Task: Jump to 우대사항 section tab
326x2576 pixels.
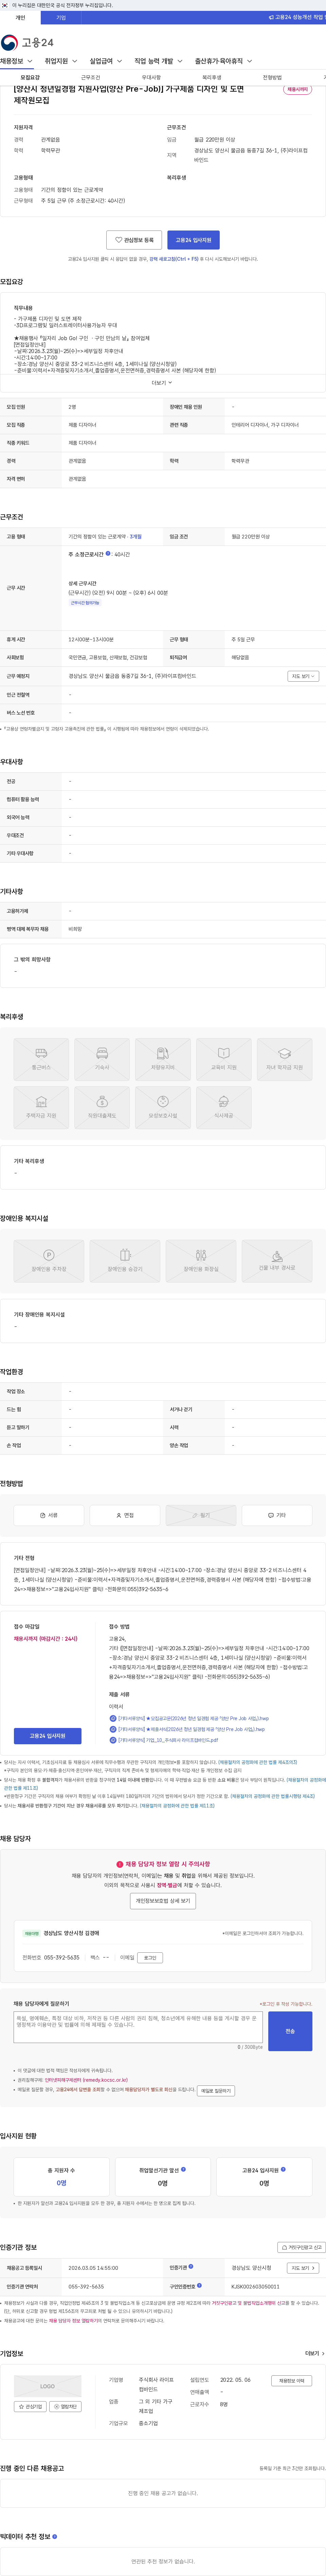Action: click(x=151, y=77)
